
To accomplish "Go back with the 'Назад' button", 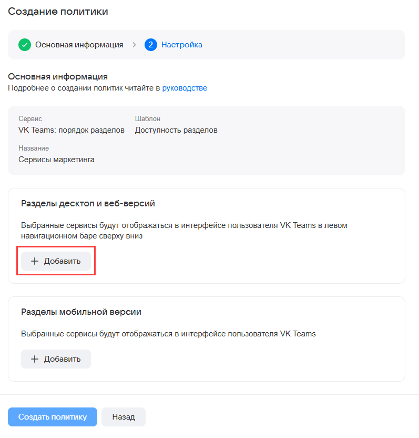I will [x=124, y=417].
